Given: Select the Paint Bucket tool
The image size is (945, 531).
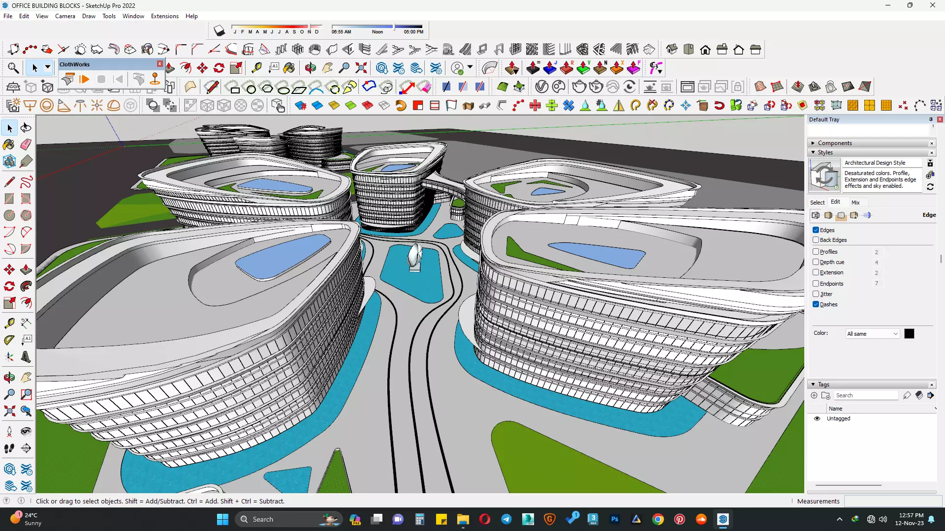Looking at the screenshot, I should pos(9,145).
